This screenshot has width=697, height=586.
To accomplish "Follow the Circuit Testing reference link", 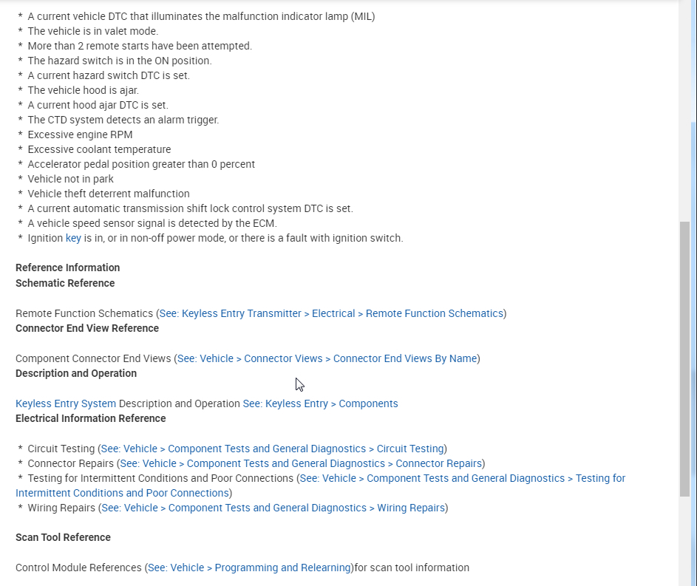I will pyautogui.click(x=272, y=449).
